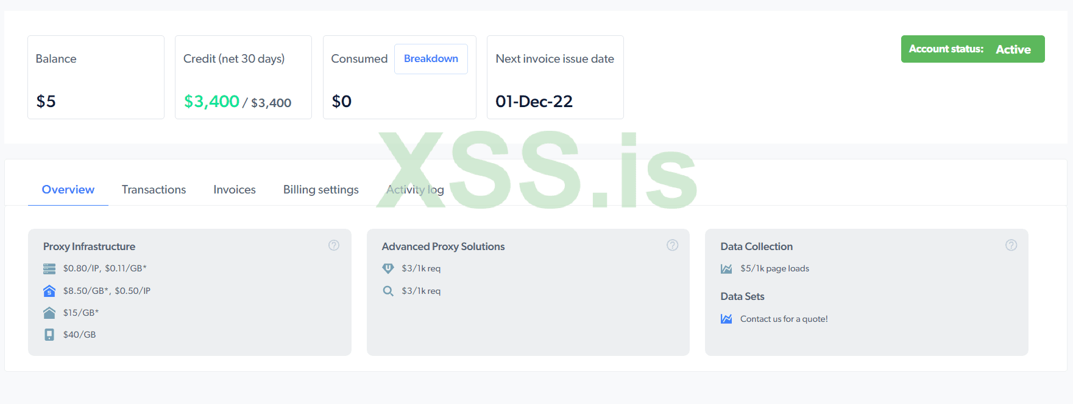The width and height of the screenshot is (1073, 404).
Task: Click the Contact us for a quote link
Action: click(x=784, y=319)
